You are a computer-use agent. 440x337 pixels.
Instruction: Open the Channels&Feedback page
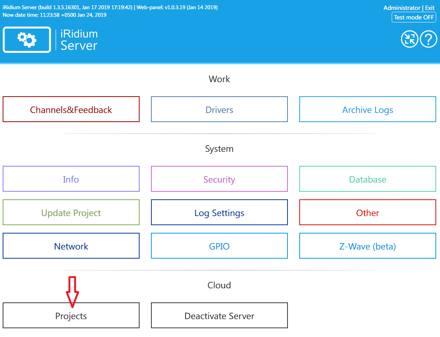click(x=71, y=110)
